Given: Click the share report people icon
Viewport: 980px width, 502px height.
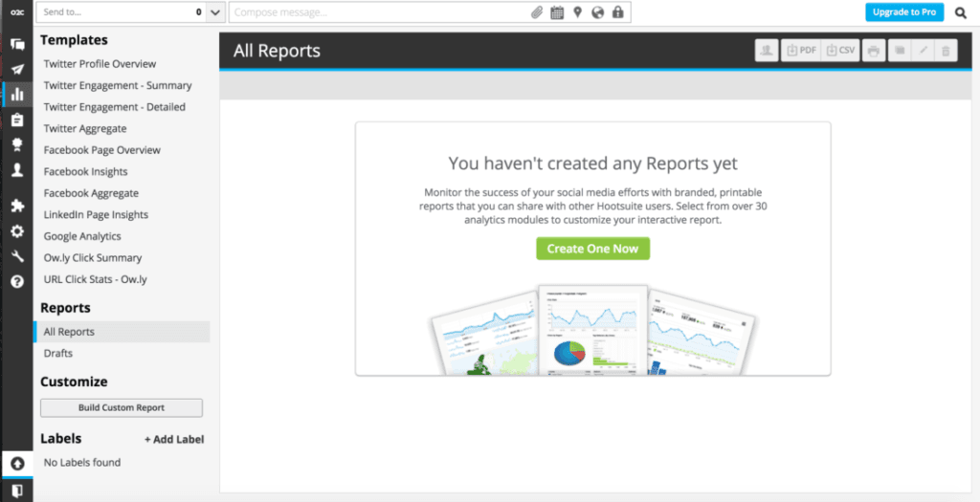Looking at the screenshot, I should point(767,51).
